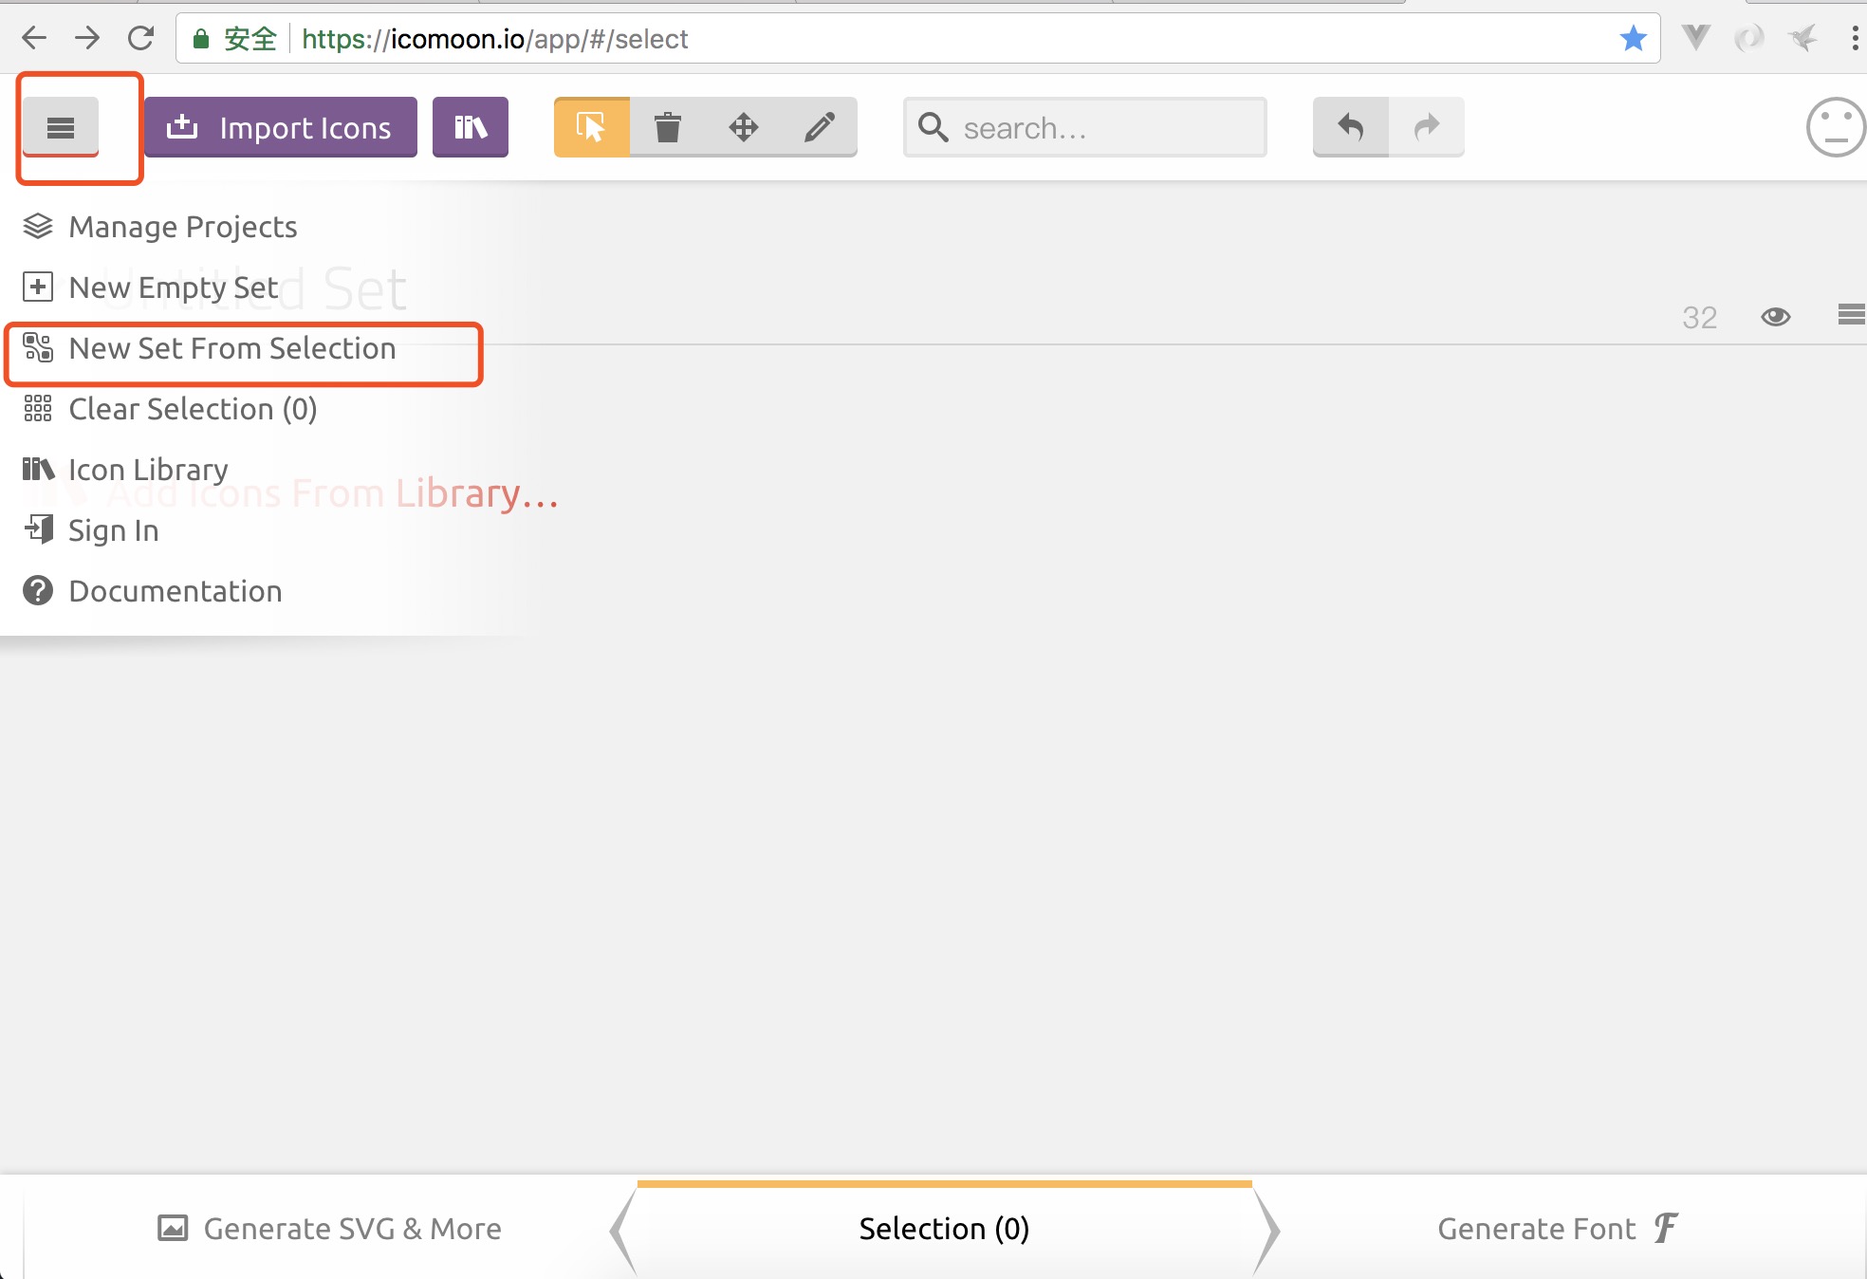The width and height of the screenshot is (1867, 1279).
Task: Go forward in browser
Action: click(87, 38)
